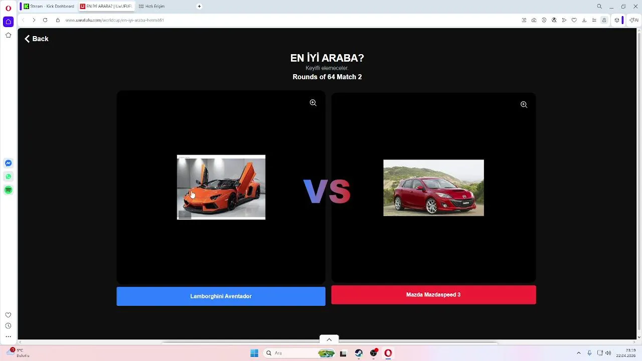Take a snapshot with camera icon
This screenshot has width=642, height=361.
pyautogui.click(x=534, y=20)
